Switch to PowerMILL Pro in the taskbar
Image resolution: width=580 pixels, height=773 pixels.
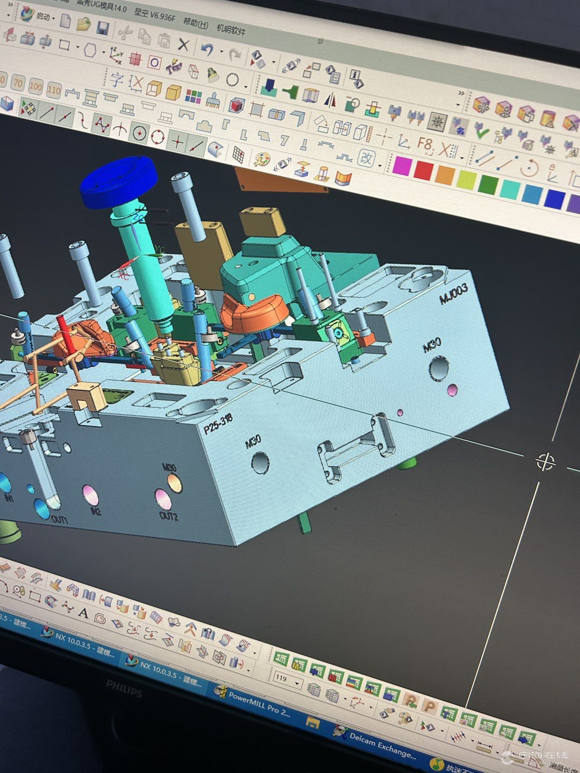253,702
